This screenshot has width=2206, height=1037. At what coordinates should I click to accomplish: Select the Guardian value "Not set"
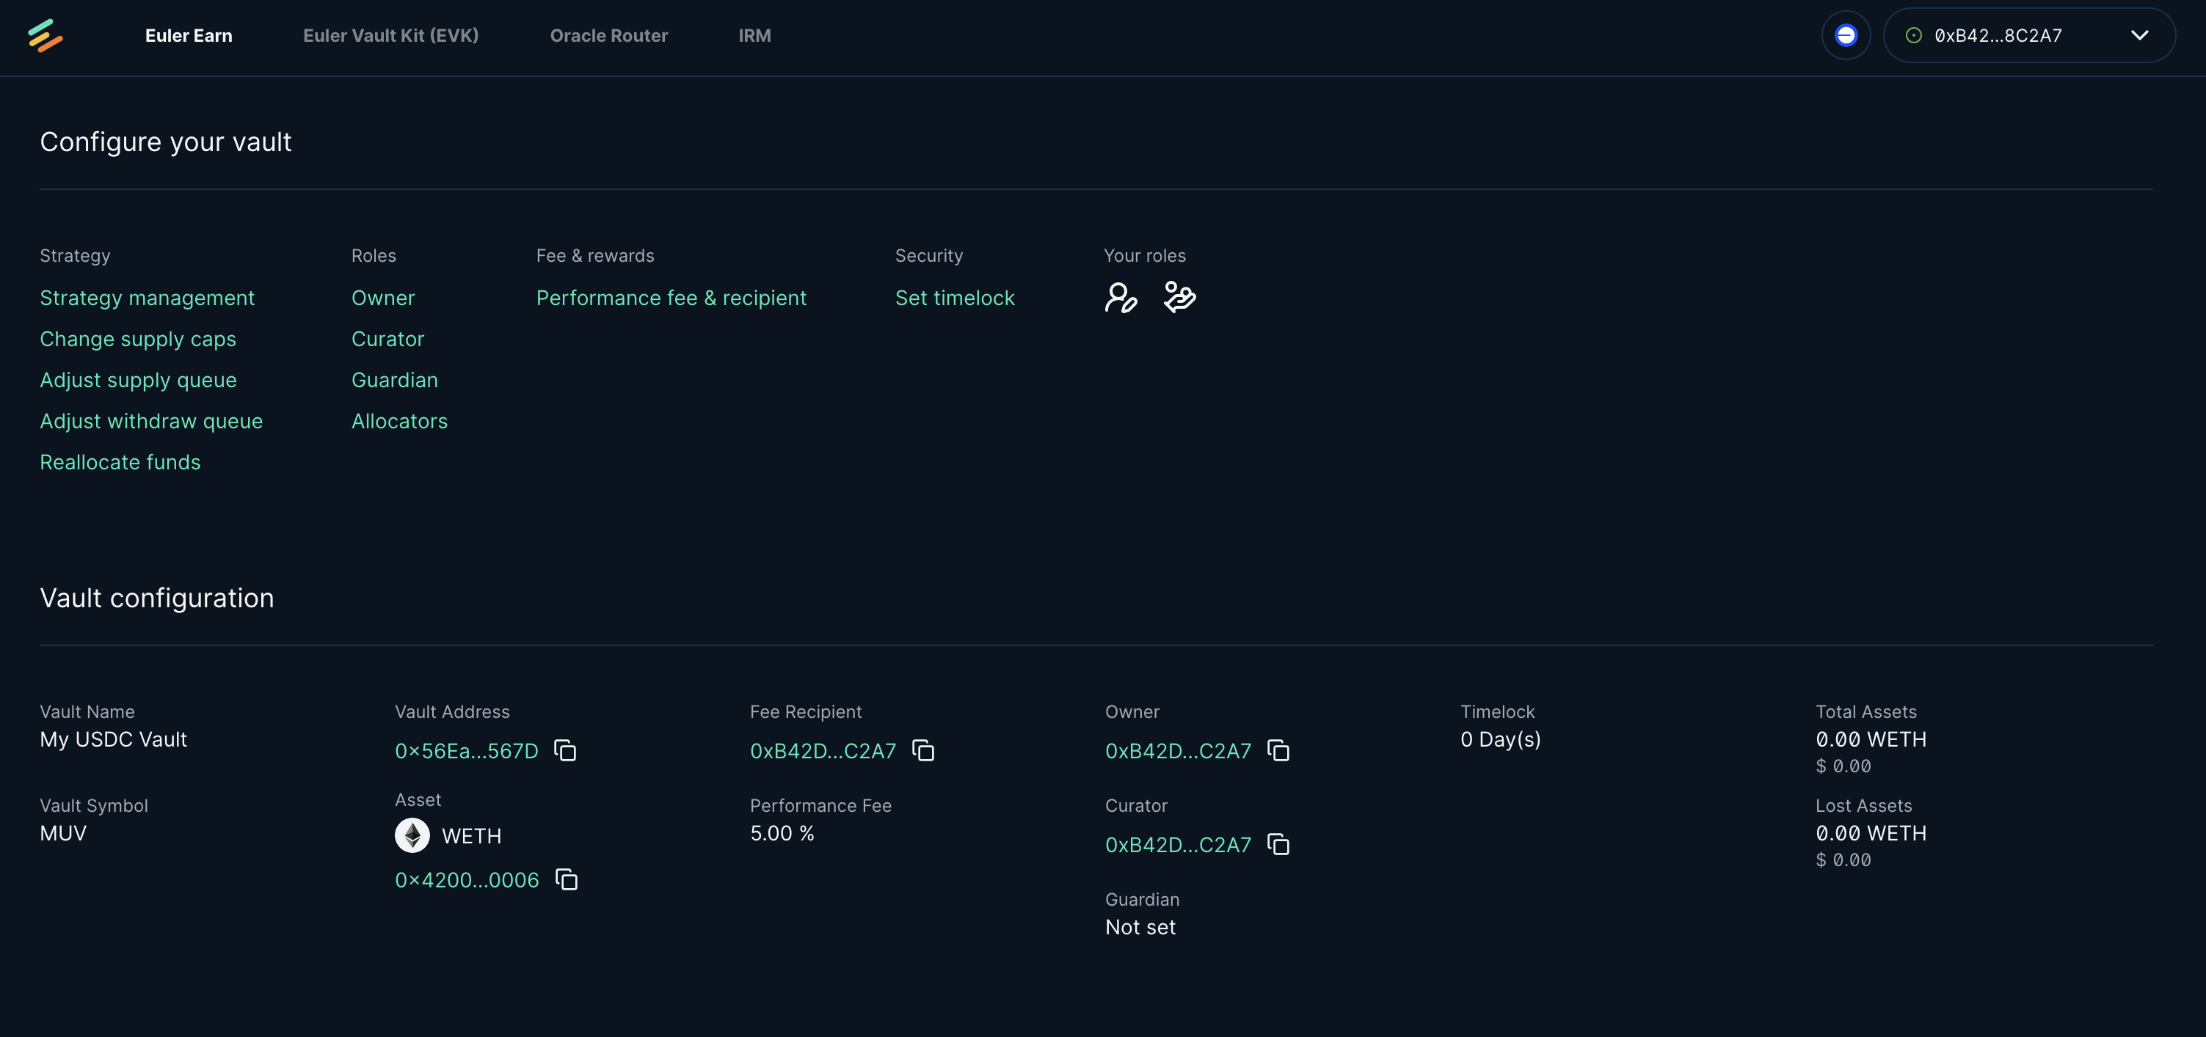[1140, 927]
